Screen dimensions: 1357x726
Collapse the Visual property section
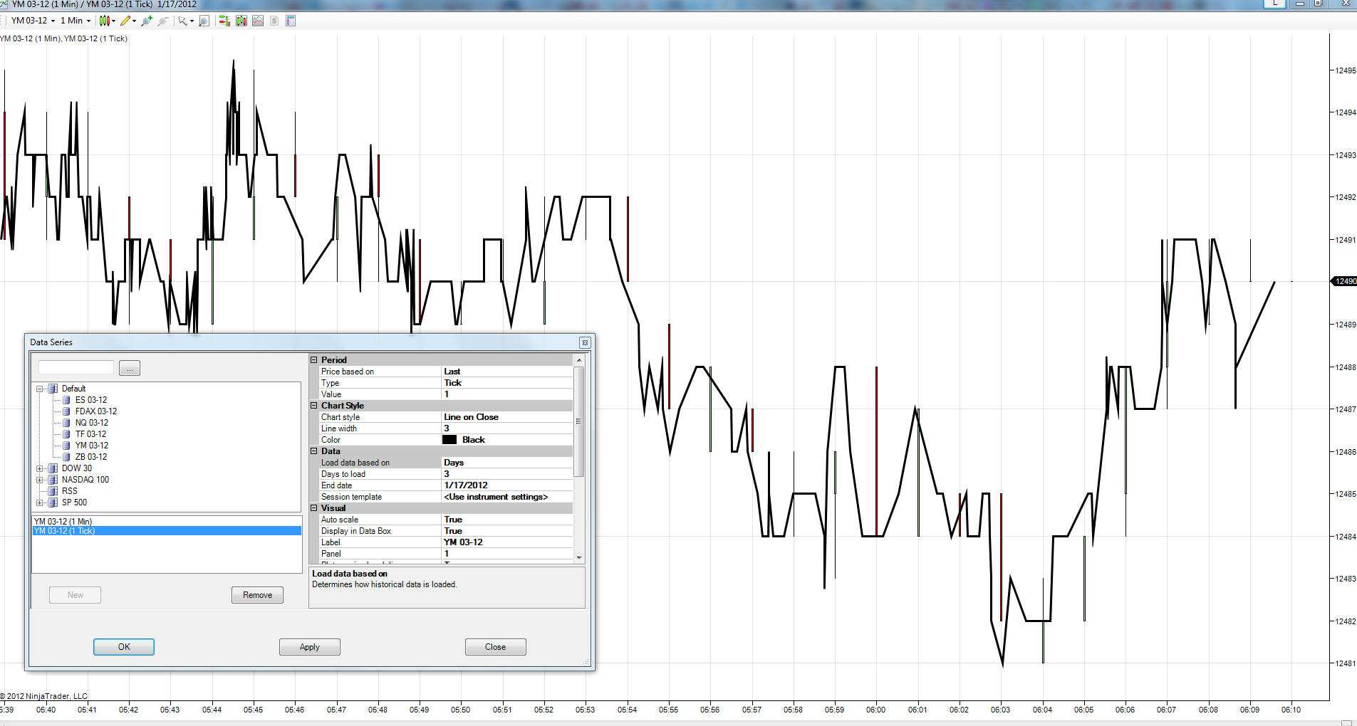click(x=314, y=508)
